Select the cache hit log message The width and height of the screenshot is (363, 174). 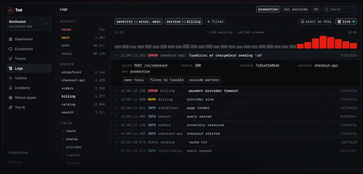(x=198, y=142)
